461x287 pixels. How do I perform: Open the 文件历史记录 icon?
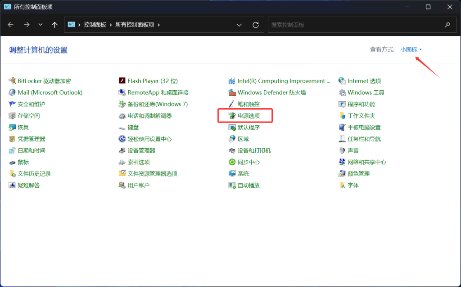coord(12,174)
